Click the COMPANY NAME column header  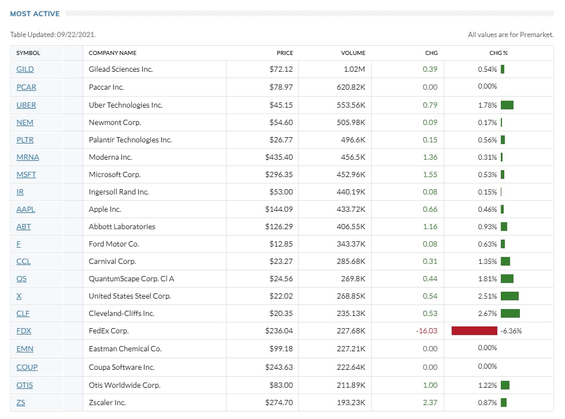pos(112,53)
